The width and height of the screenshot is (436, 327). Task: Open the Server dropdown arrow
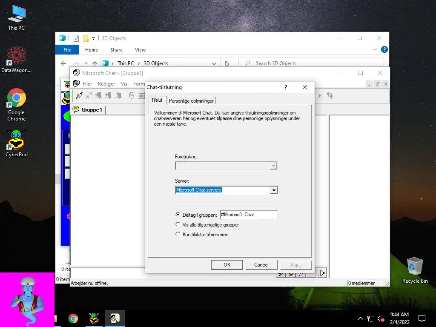(x=274, y=190)
